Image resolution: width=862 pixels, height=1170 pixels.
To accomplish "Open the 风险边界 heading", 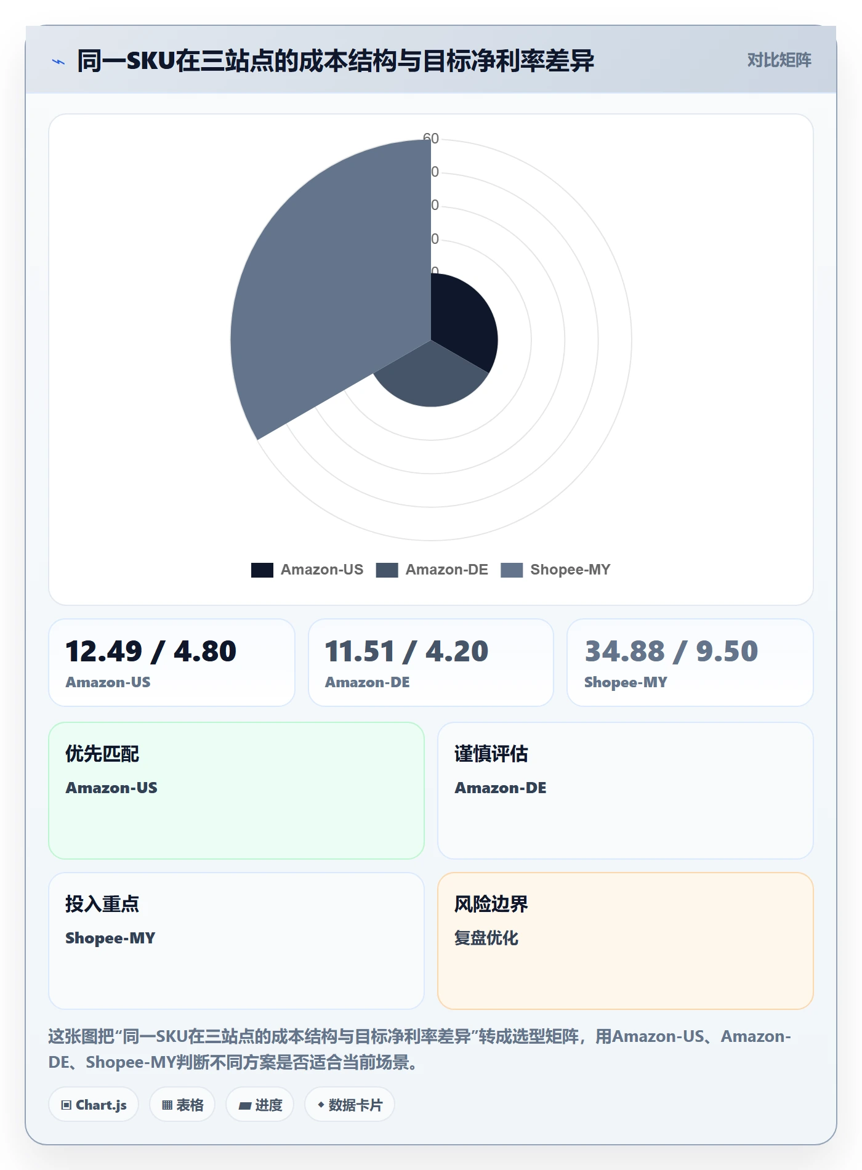I will coord(491,904).
